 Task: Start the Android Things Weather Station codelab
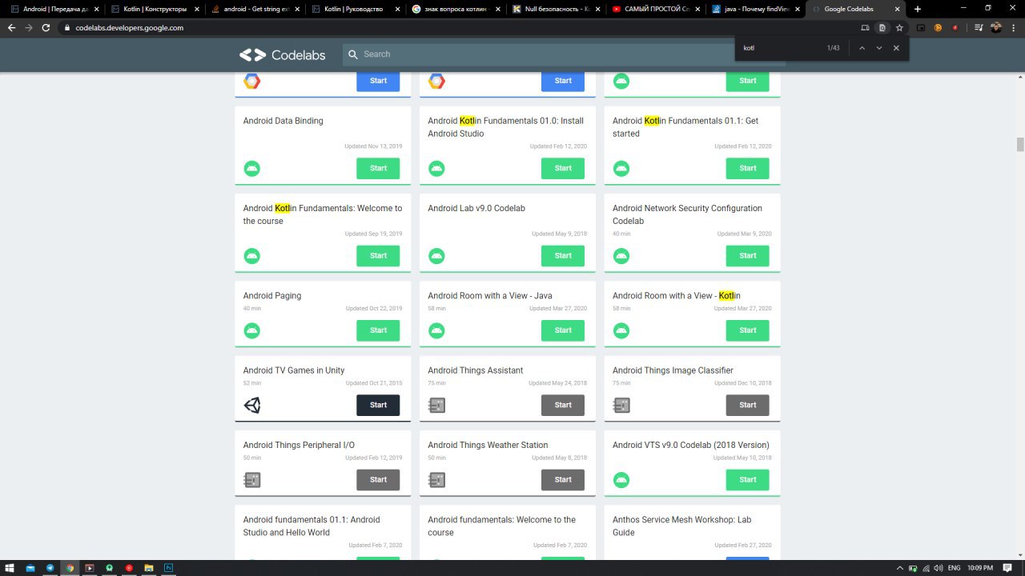coord(563,480)
